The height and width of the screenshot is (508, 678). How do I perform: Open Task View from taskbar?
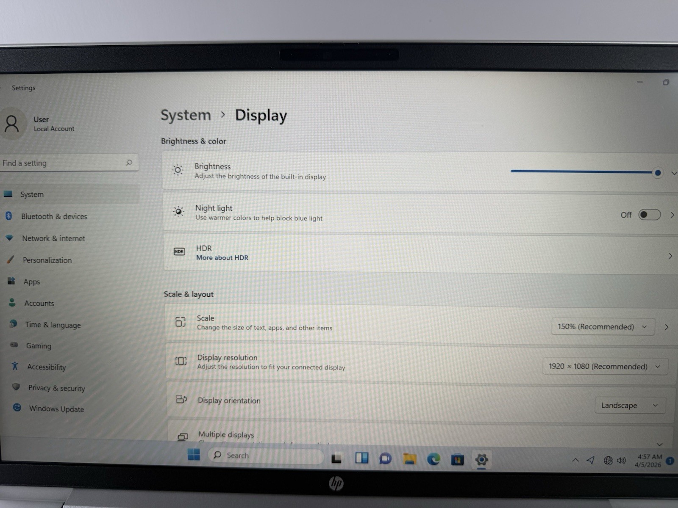336,458
